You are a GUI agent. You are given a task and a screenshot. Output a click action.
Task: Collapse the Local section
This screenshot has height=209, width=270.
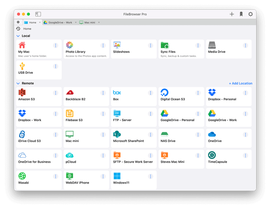18,36
